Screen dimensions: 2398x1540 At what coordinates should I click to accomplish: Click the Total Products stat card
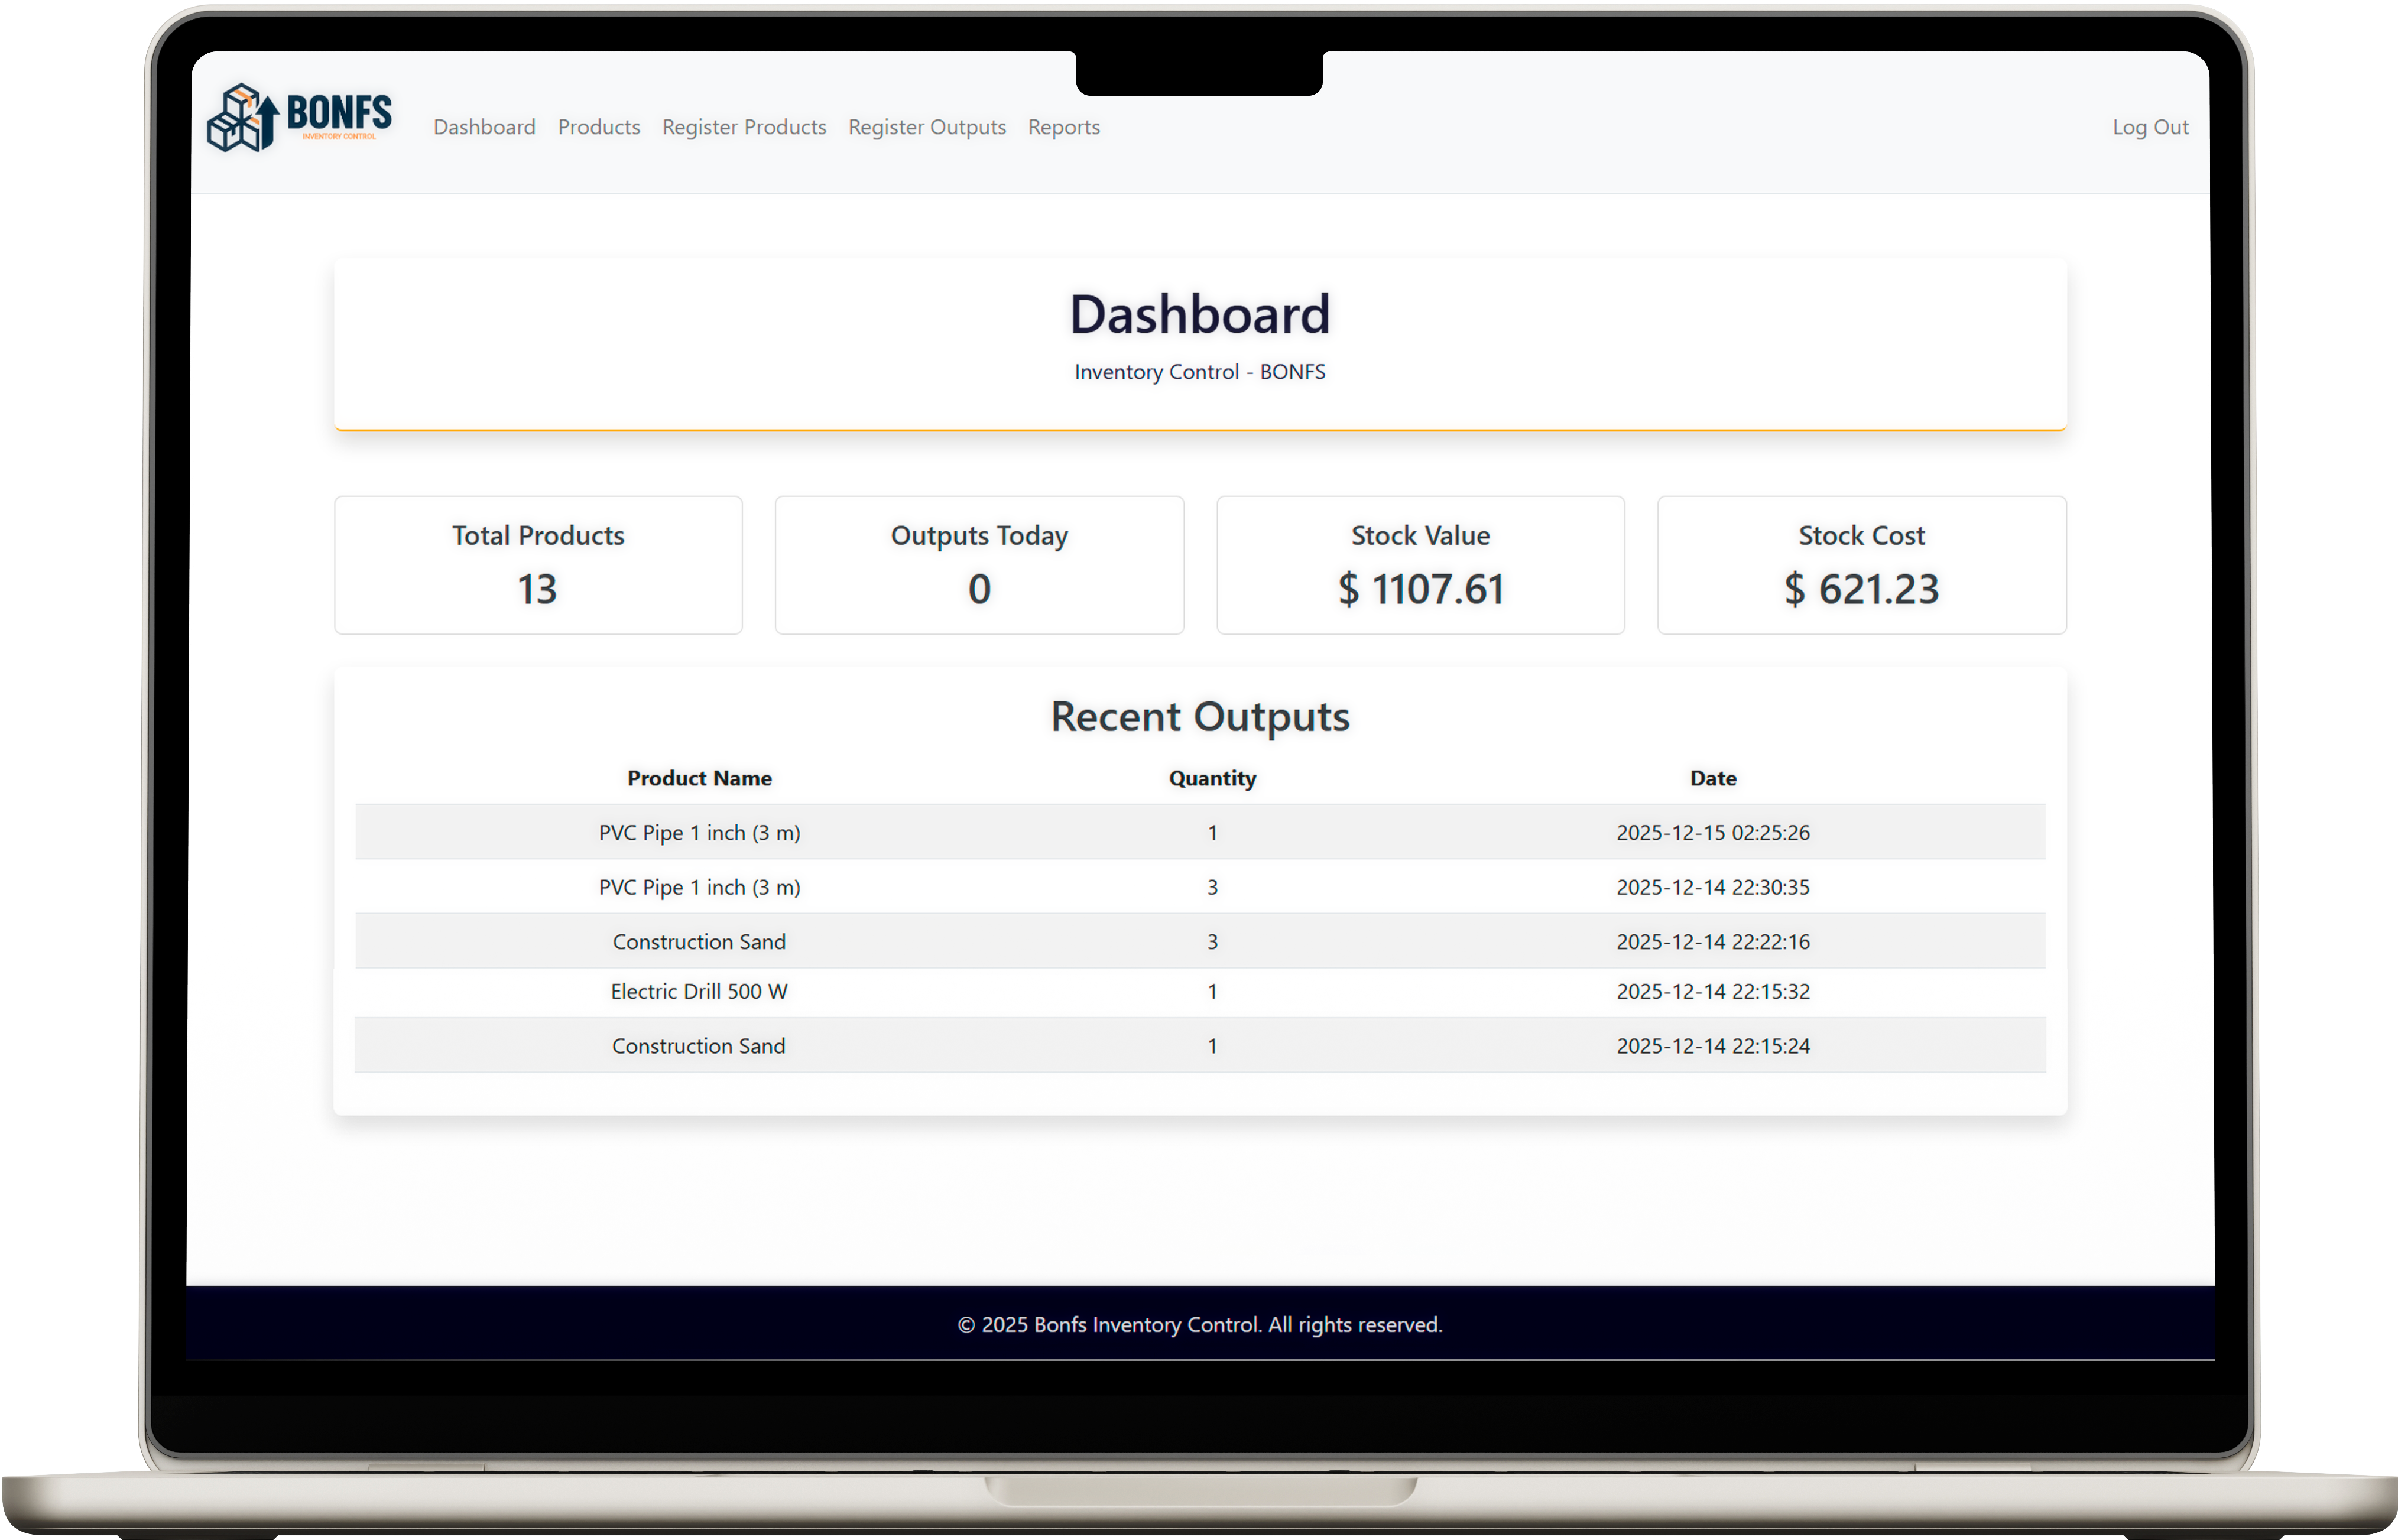coord(537,564)
